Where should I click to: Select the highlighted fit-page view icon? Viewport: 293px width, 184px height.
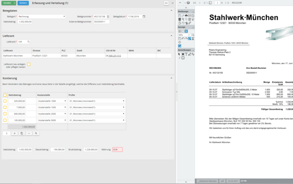[186, 31]
